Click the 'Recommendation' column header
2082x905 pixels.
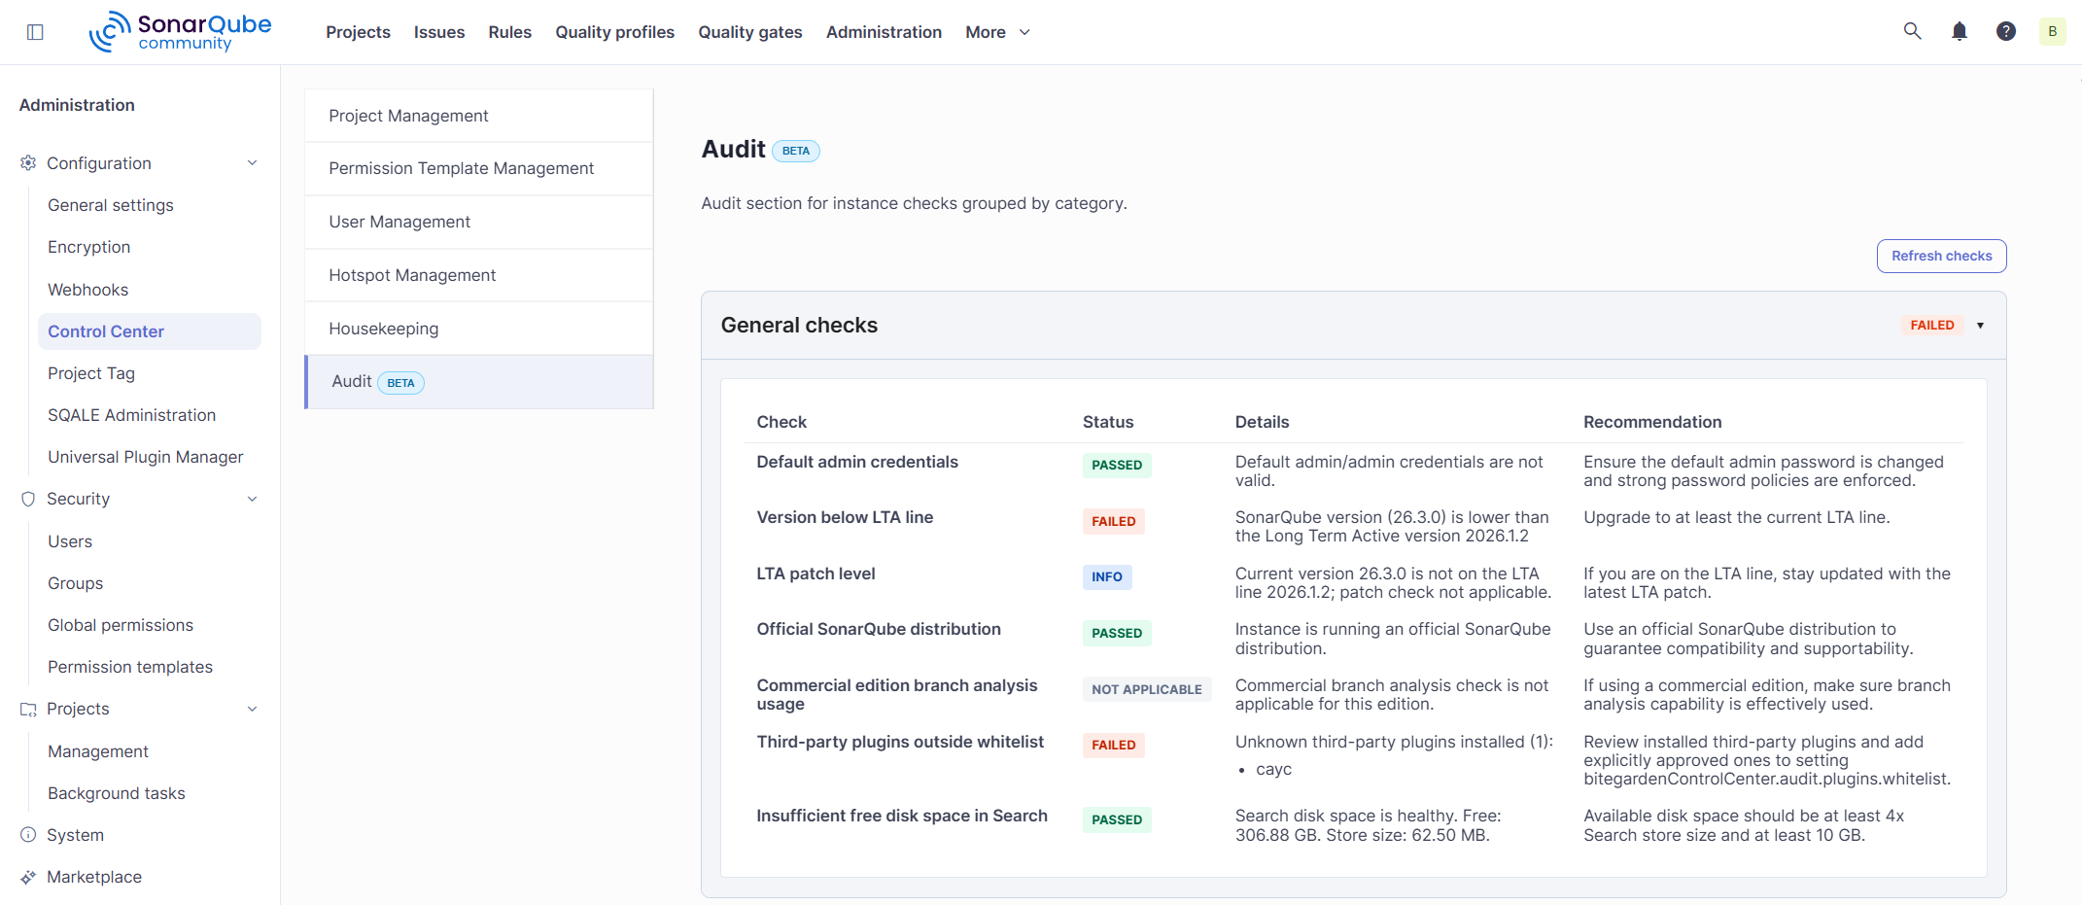click(1652, 422)
